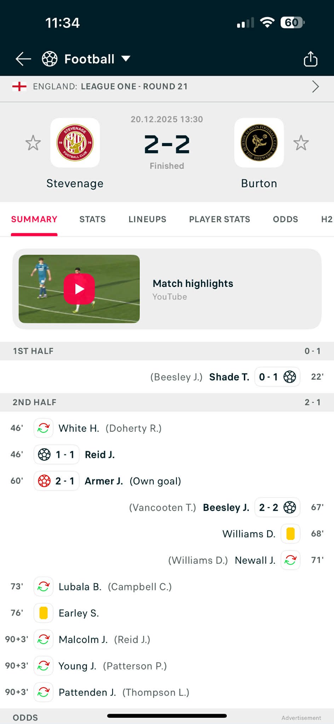The height and width of the screenshot is (724, 334).
Task: Switch to the LINEUPS tab
Action: pyautogui.click(x=147, y=219)
